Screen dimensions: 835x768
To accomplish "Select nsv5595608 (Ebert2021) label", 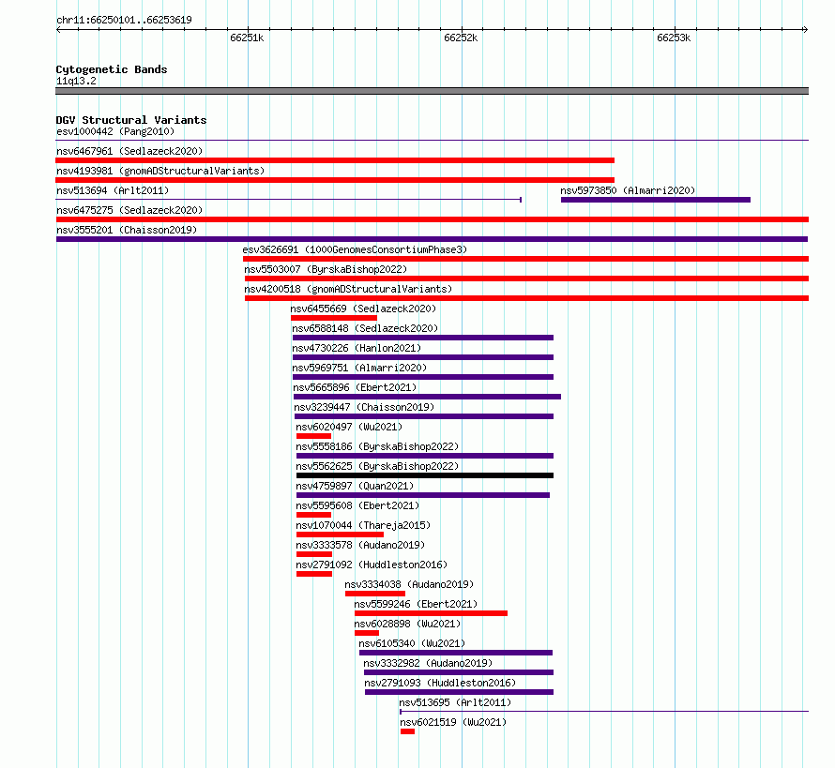I will tap(357, 505).
